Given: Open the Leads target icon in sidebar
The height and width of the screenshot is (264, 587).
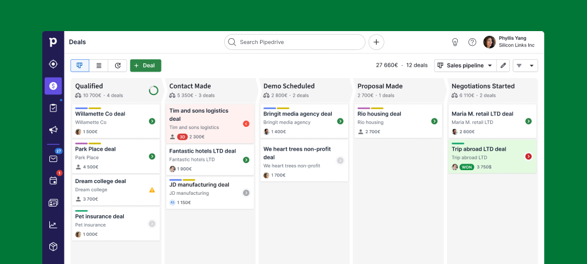Looking at the screenshot, I should tap(53, 64).
